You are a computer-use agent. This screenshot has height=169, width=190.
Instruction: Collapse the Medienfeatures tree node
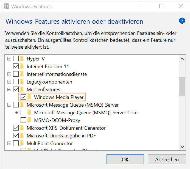[9, 89]
